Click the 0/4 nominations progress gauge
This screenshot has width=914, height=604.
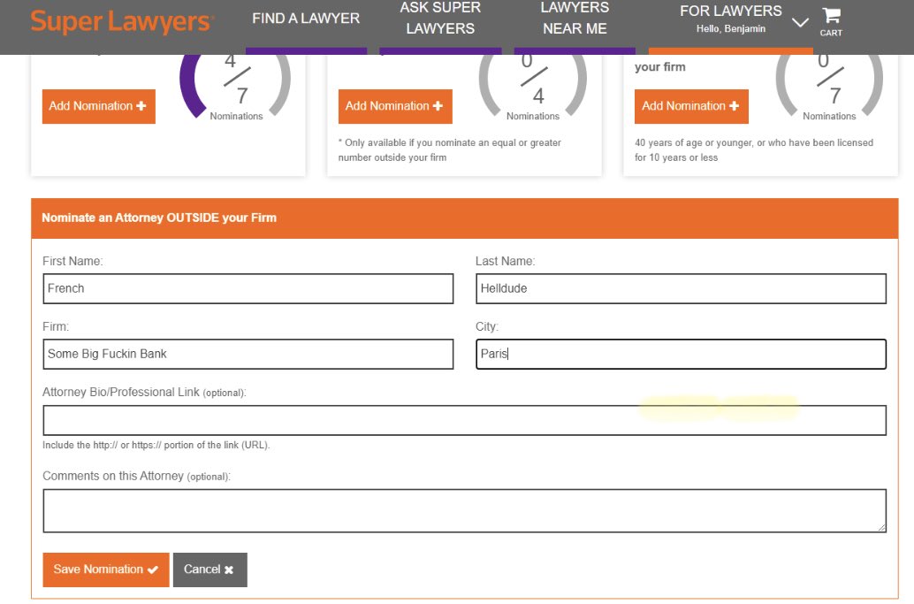(532, 87)
